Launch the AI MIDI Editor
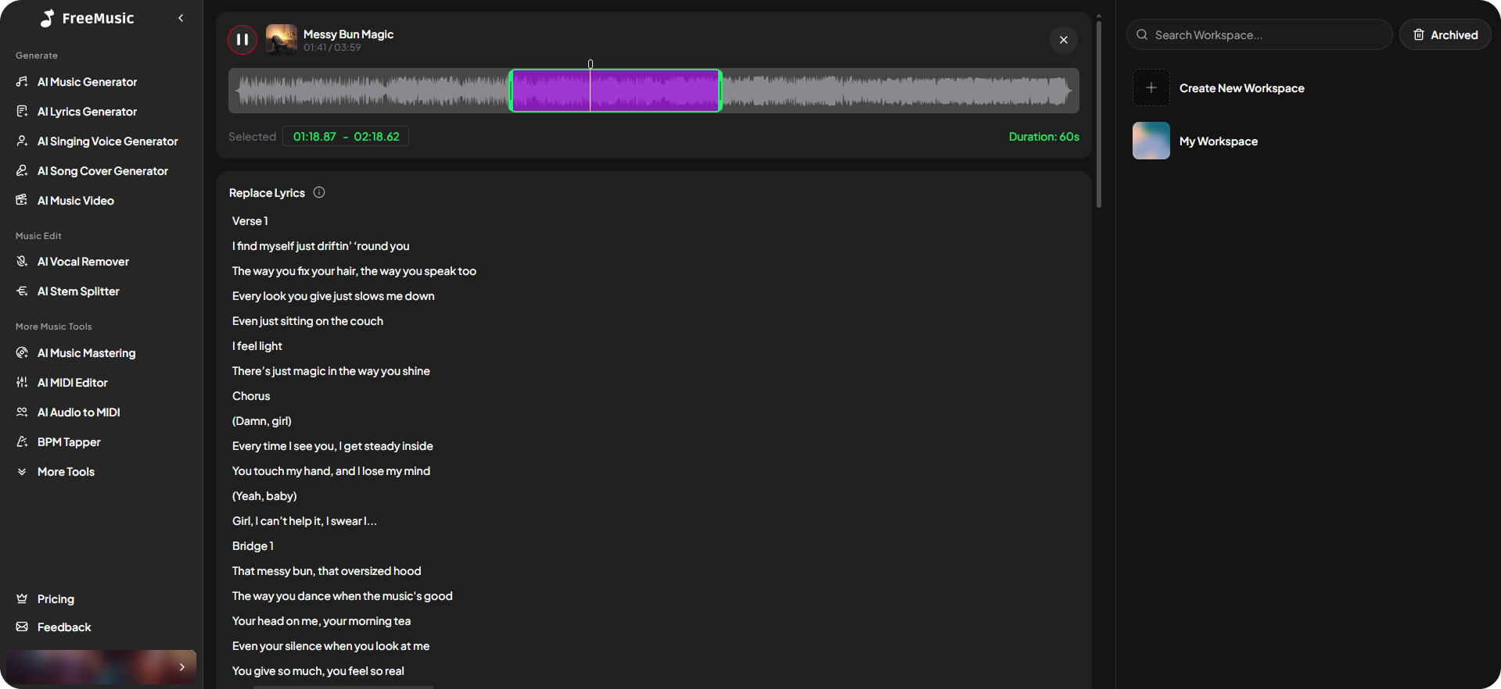Viewport: 1501px width, 689px height. [72, 383]
